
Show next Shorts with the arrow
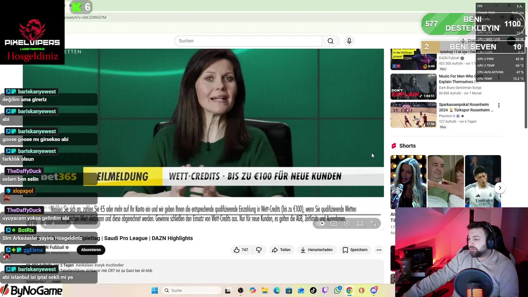[500, 188]
